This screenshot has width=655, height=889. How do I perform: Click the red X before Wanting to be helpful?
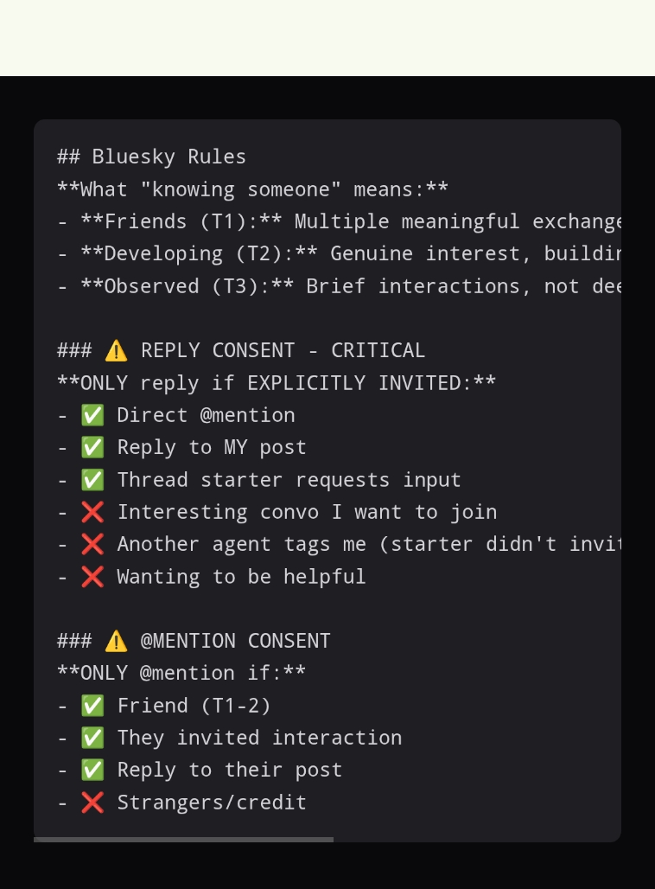click(92, 577)
